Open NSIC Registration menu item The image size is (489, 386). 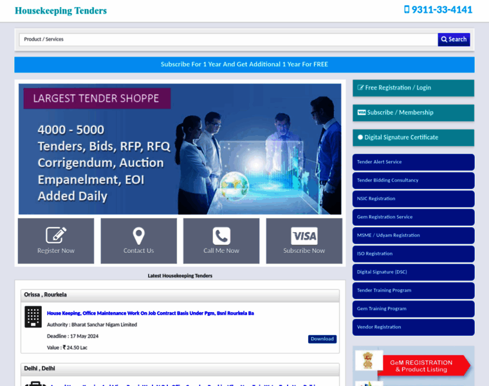pyautogui.click(x=413, y=199)
